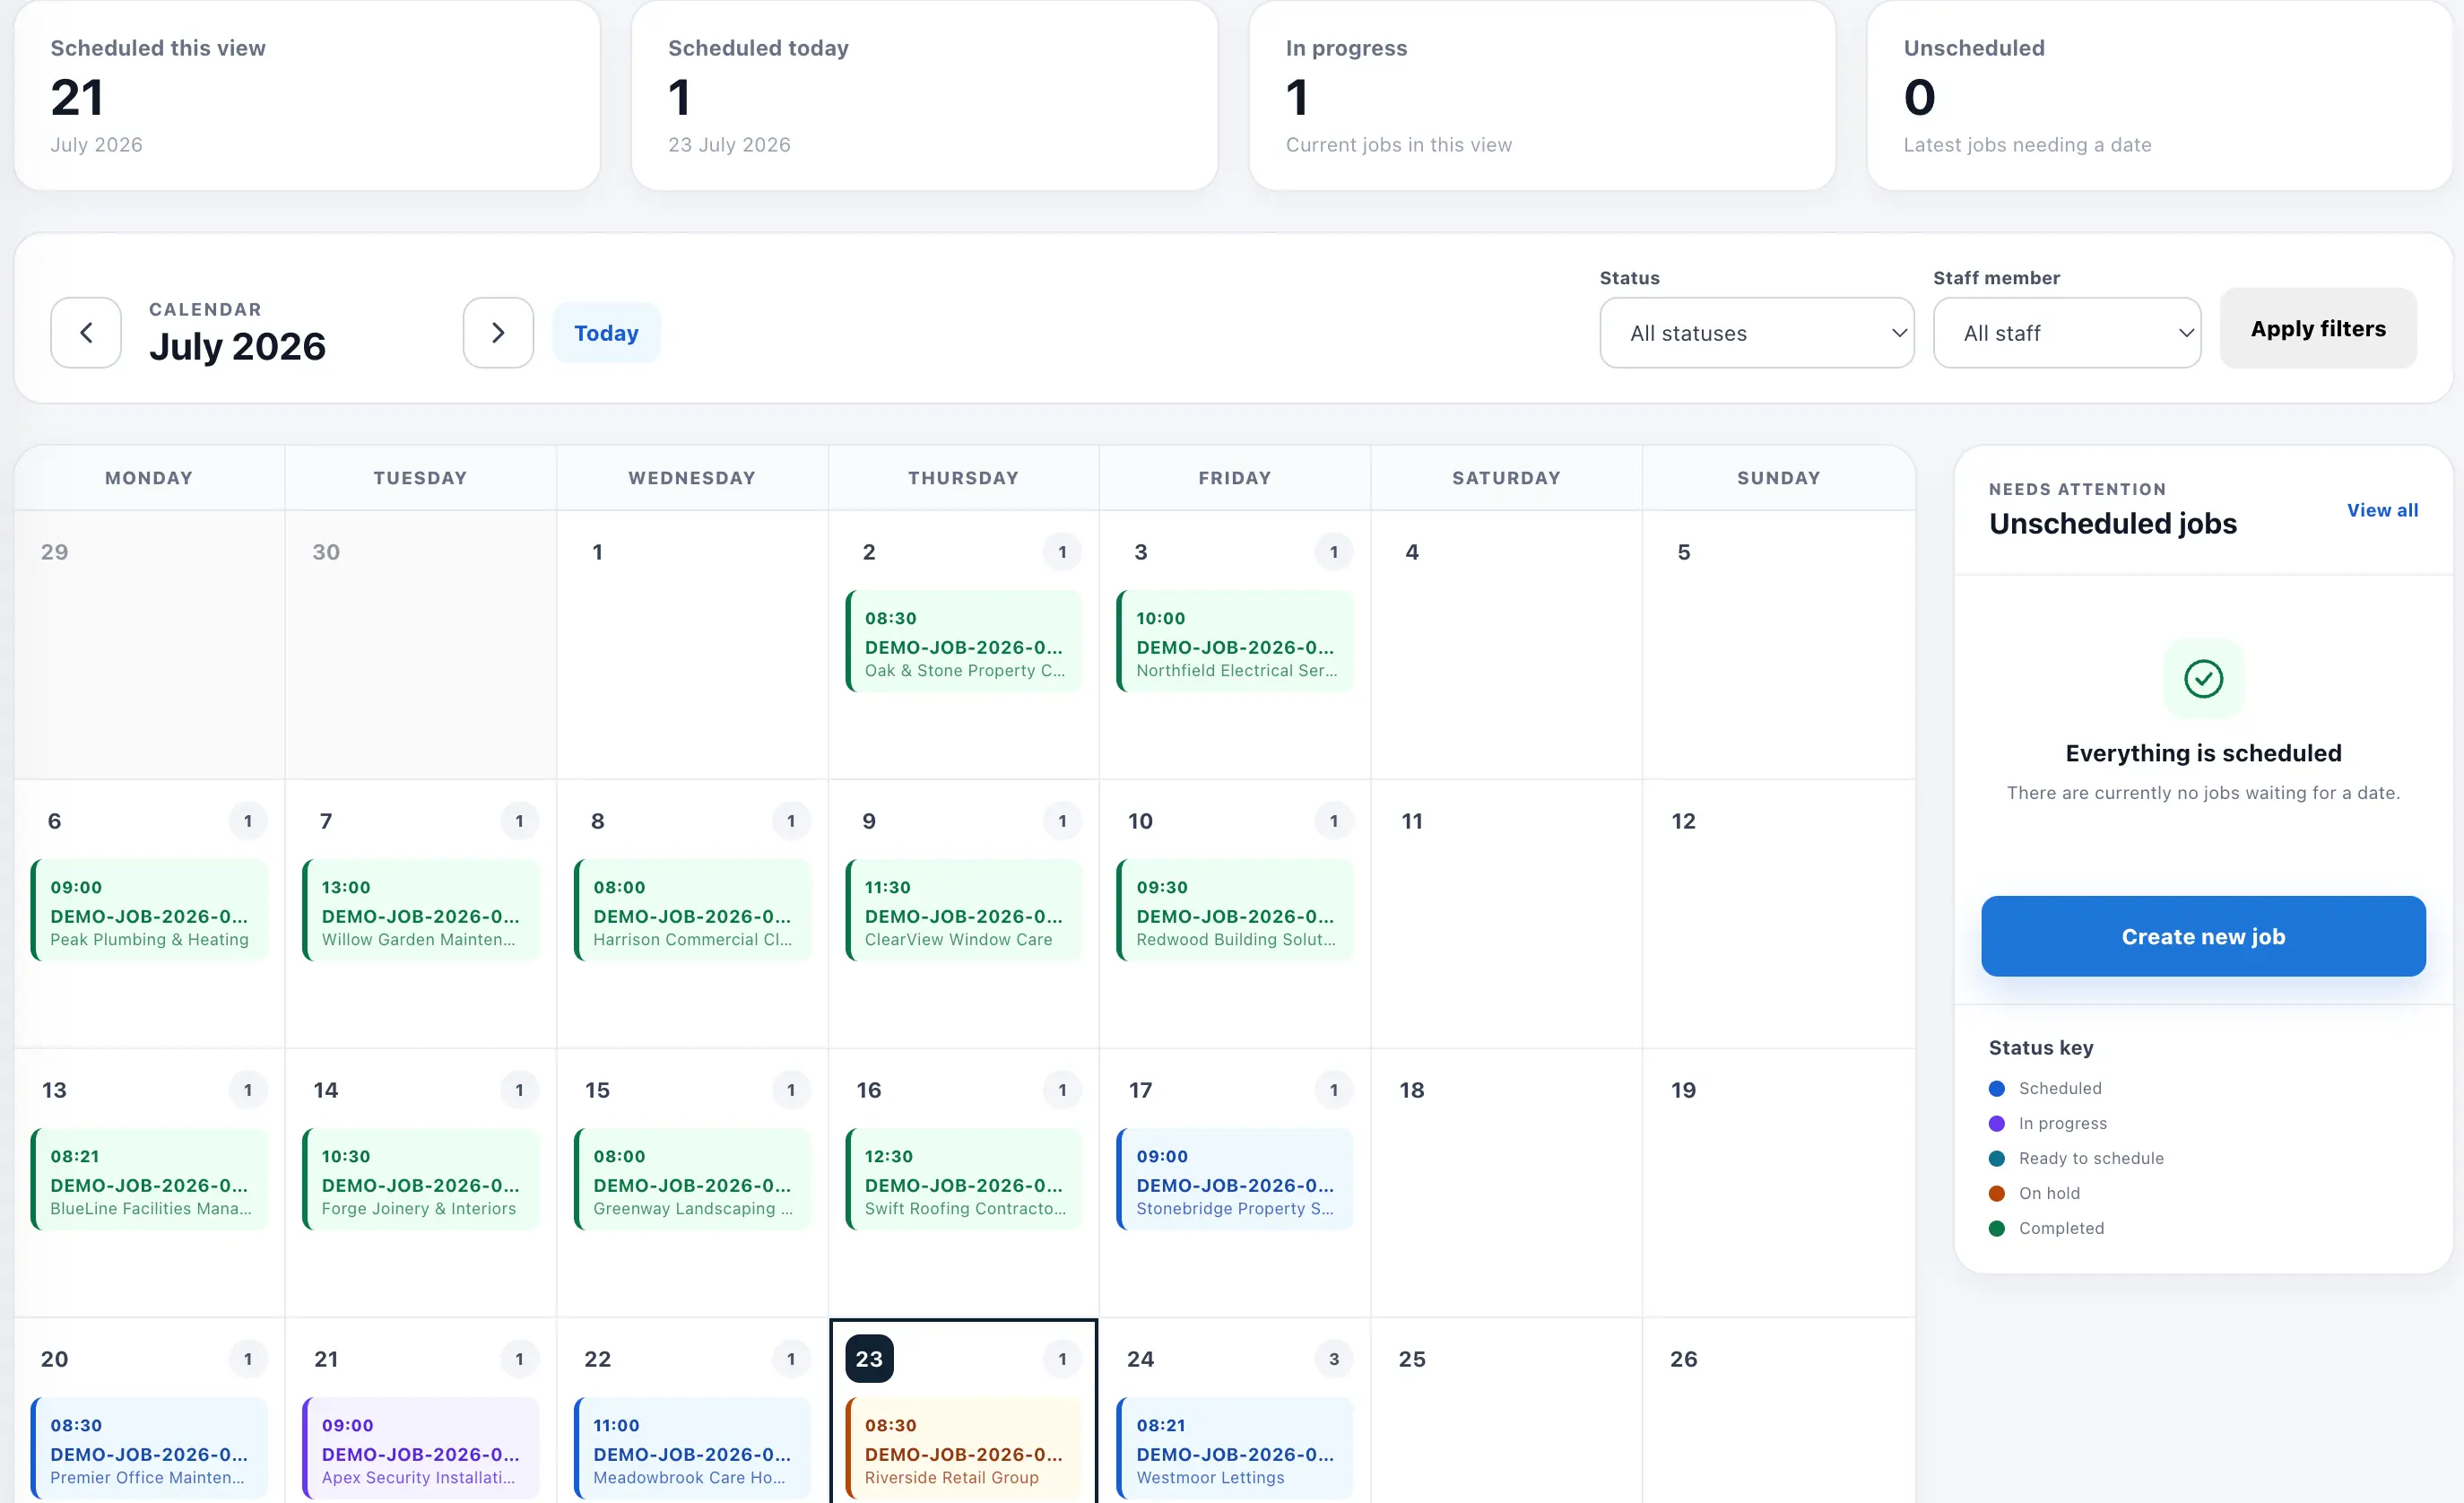Go to previous month with left arrow
The width and height of the screenshot is (2464, 1503).
(86, 332)
